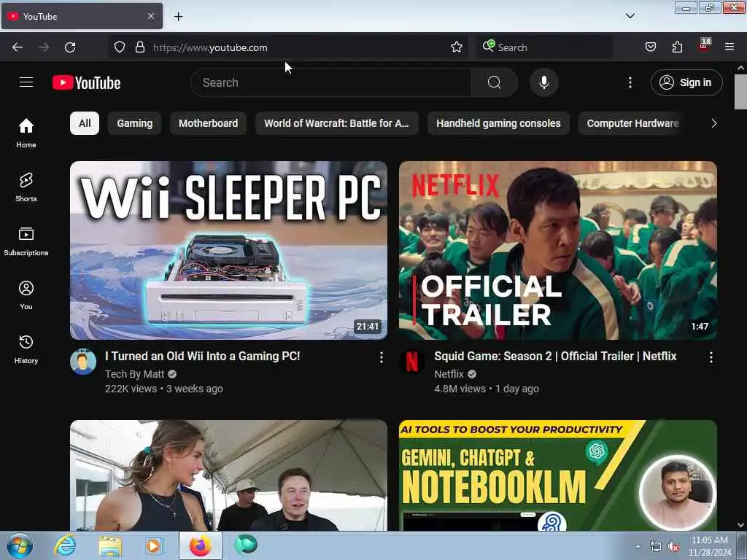Viewport: 747px width, 560px height.
Task: Open History in the sidebar
Action: click(26, 349)
